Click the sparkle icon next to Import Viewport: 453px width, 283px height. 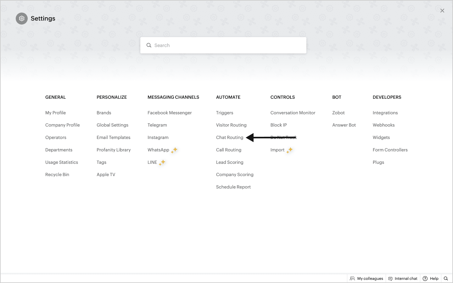pos(290,150)
